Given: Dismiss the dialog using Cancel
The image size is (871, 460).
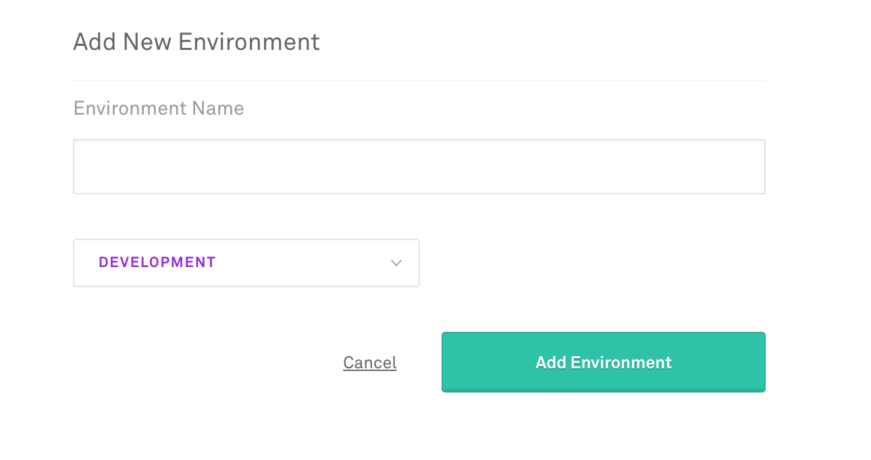Looking at the screenshot, I should click(x=369, y=363).
